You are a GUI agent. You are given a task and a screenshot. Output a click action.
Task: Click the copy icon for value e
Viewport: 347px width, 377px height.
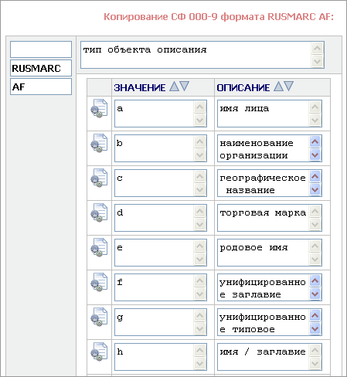[99, 247]
